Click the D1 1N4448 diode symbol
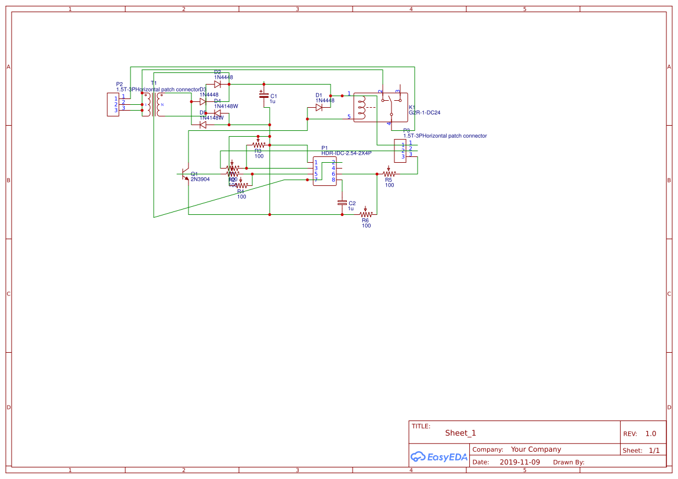This screenshot has height=479, width=678. pyautogui.click(x=319, y=108)
